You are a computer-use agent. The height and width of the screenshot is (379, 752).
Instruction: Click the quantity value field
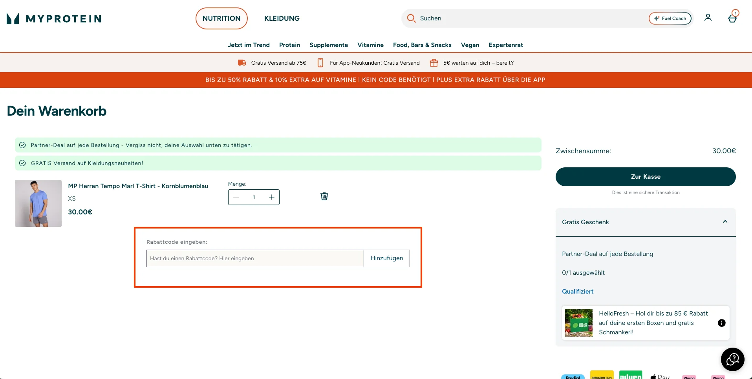(x=254, y=197)
